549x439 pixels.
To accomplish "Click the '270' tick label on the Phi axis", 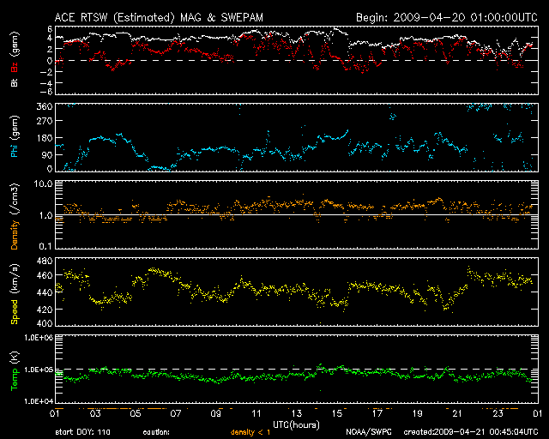I will pos(45,121).
